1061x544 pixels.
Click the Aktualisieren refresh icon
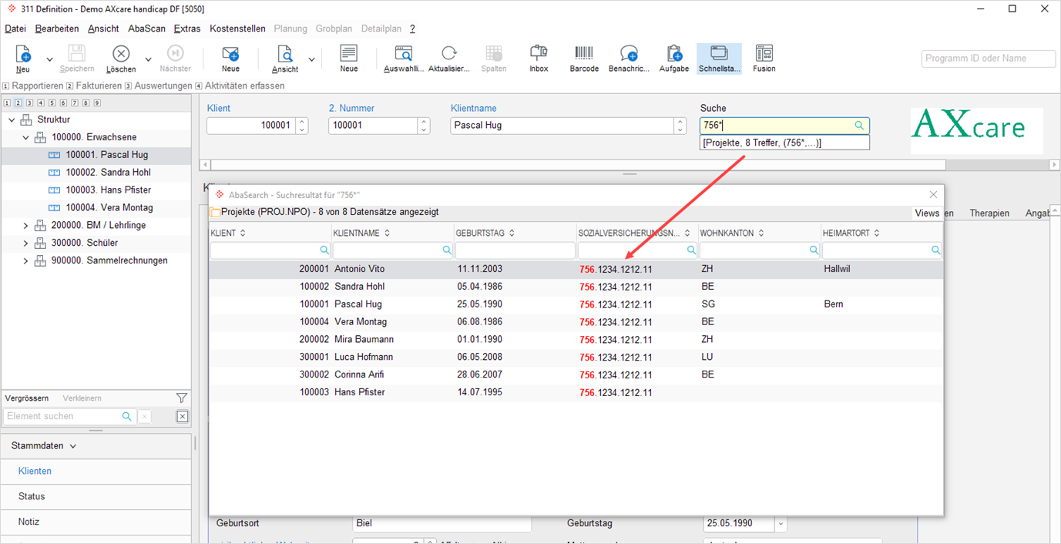tap(448, 54)
